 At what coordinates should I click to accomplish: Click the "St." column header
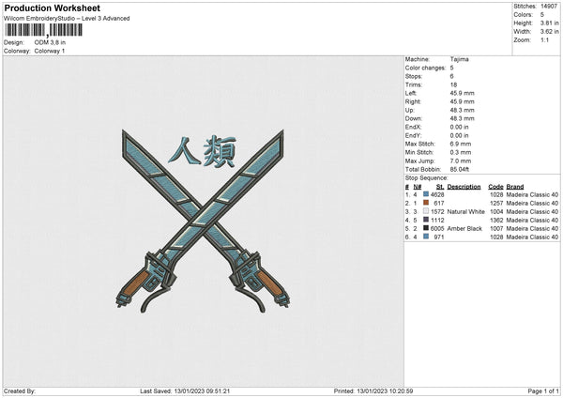click(440, 187)
